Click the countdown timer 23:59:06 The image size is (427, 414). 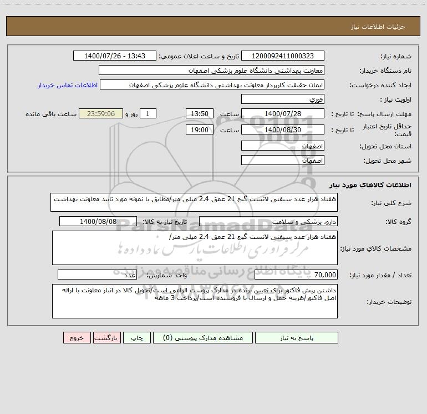click(101, 113)
